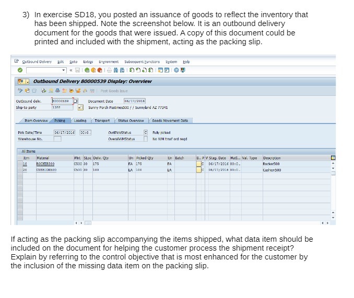The height and width of the screenshot is (298, 354).
Task: Select row selector for item 20
Action: point(20,170)
